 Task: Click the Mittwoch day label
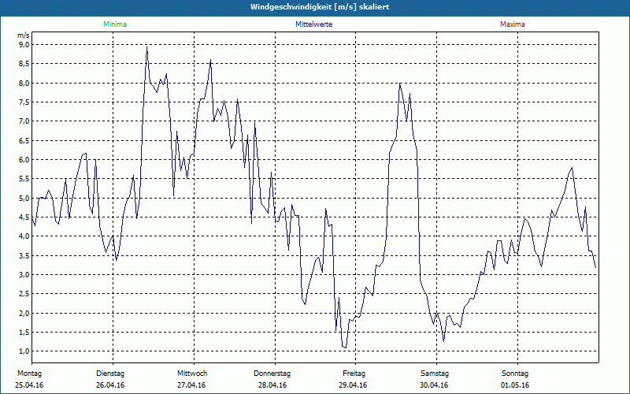click(x=192, y=374)
